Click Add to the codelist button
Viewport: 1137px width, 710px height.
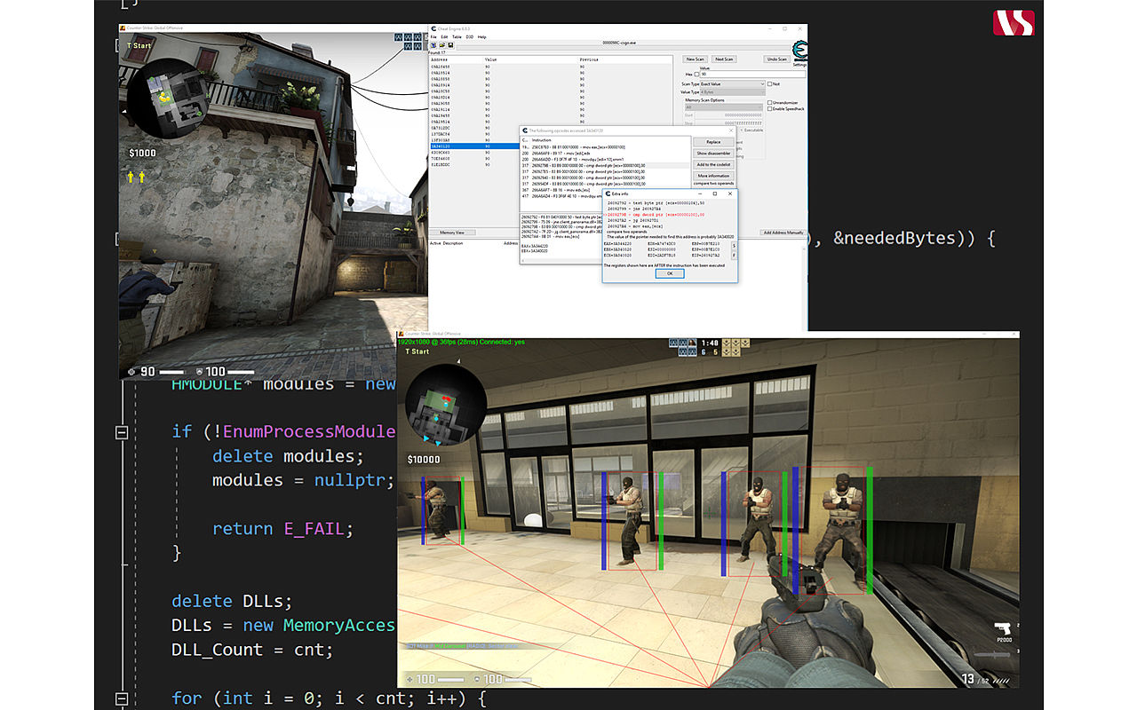pyautogui.click(x=713, y=165)
